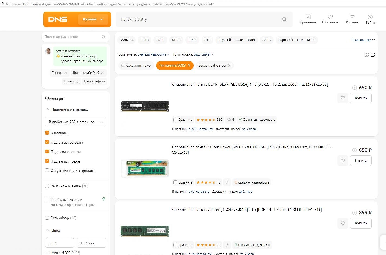Collapse the Наличие в магазинах section

tap(67, 109)
